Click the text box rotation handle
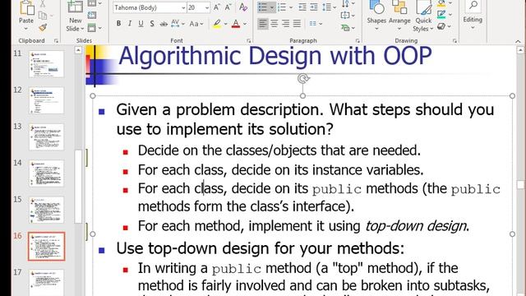 click(x=303, y=79)
